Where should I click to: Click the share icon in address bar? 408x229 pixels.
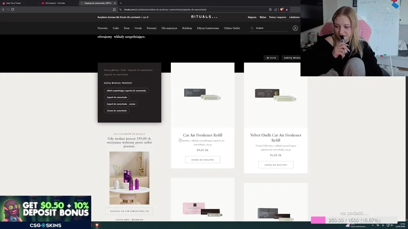click(x=276, y=10)
